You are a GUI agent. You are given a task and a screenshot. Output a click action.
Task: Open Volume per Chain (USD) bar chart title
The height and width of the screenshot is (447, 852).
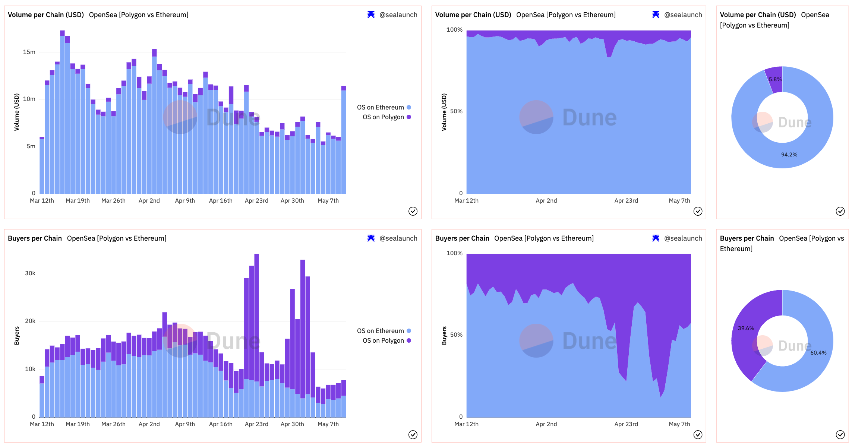46,15
